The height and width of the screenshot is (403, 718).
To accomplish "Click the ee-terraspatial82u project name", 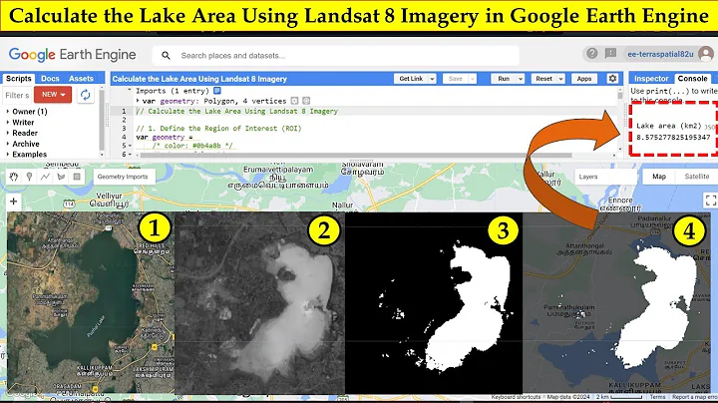I will click(660, 54).
